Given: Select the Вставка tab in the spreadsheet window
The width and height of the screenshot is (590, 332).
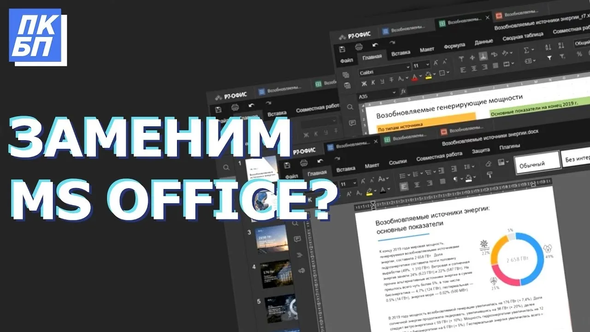Looking at the screenshot, I should click(401, 53).
